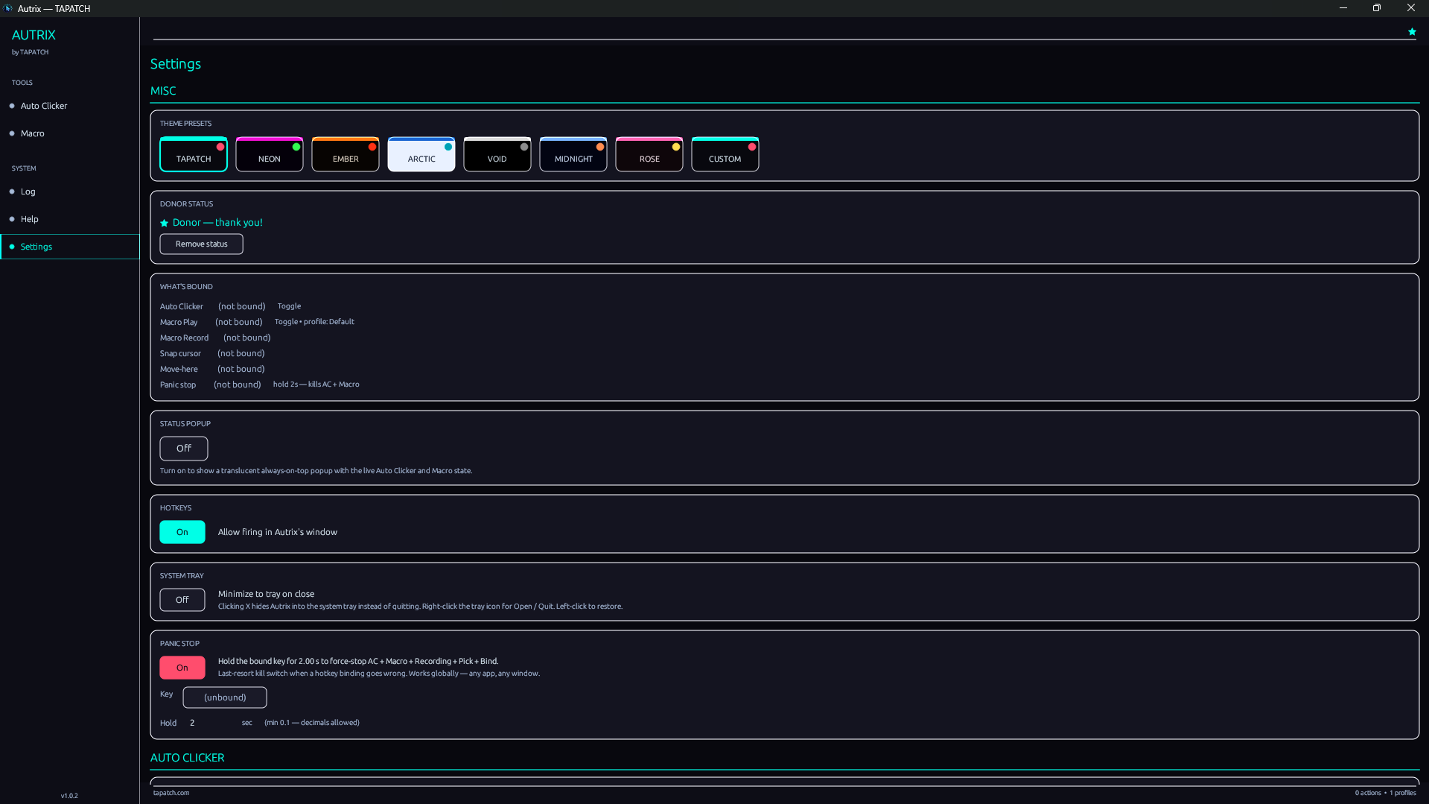Click the star icon beside Donor status text
This screenshot has height=804, width=1429.
[165, 223]
